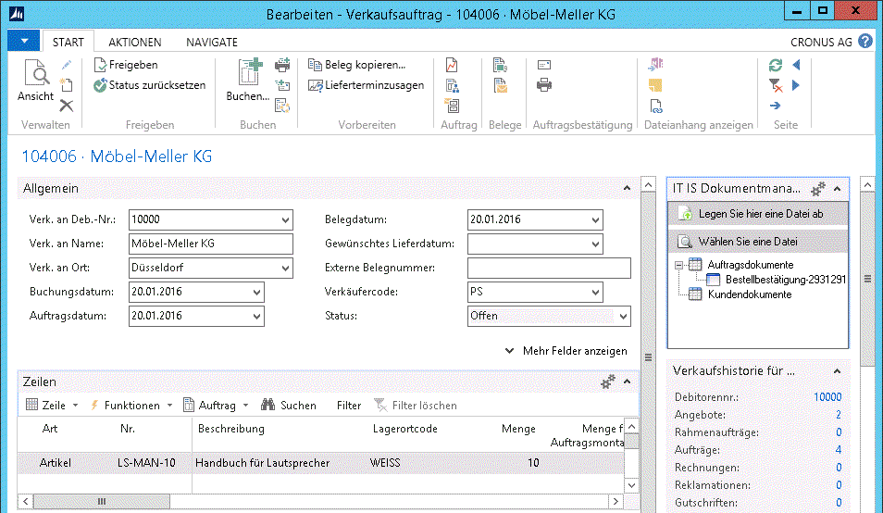Open the help question mark icon
The image size is (883, 513).
[865, 41]
